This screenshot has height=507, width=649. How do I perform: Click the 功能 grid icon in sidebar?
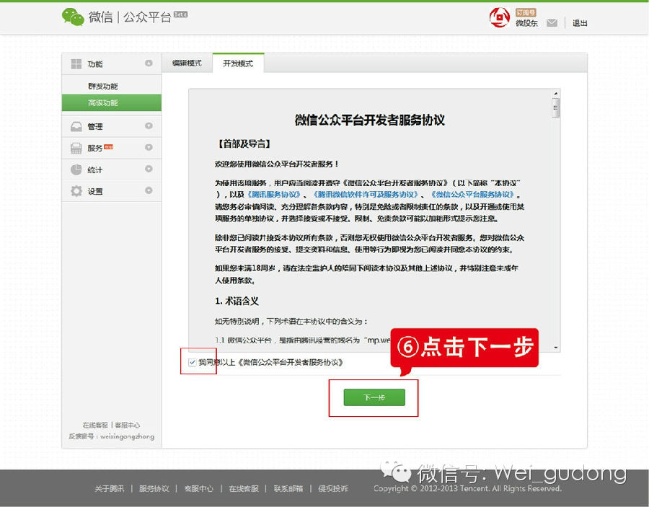pos(76,63)
